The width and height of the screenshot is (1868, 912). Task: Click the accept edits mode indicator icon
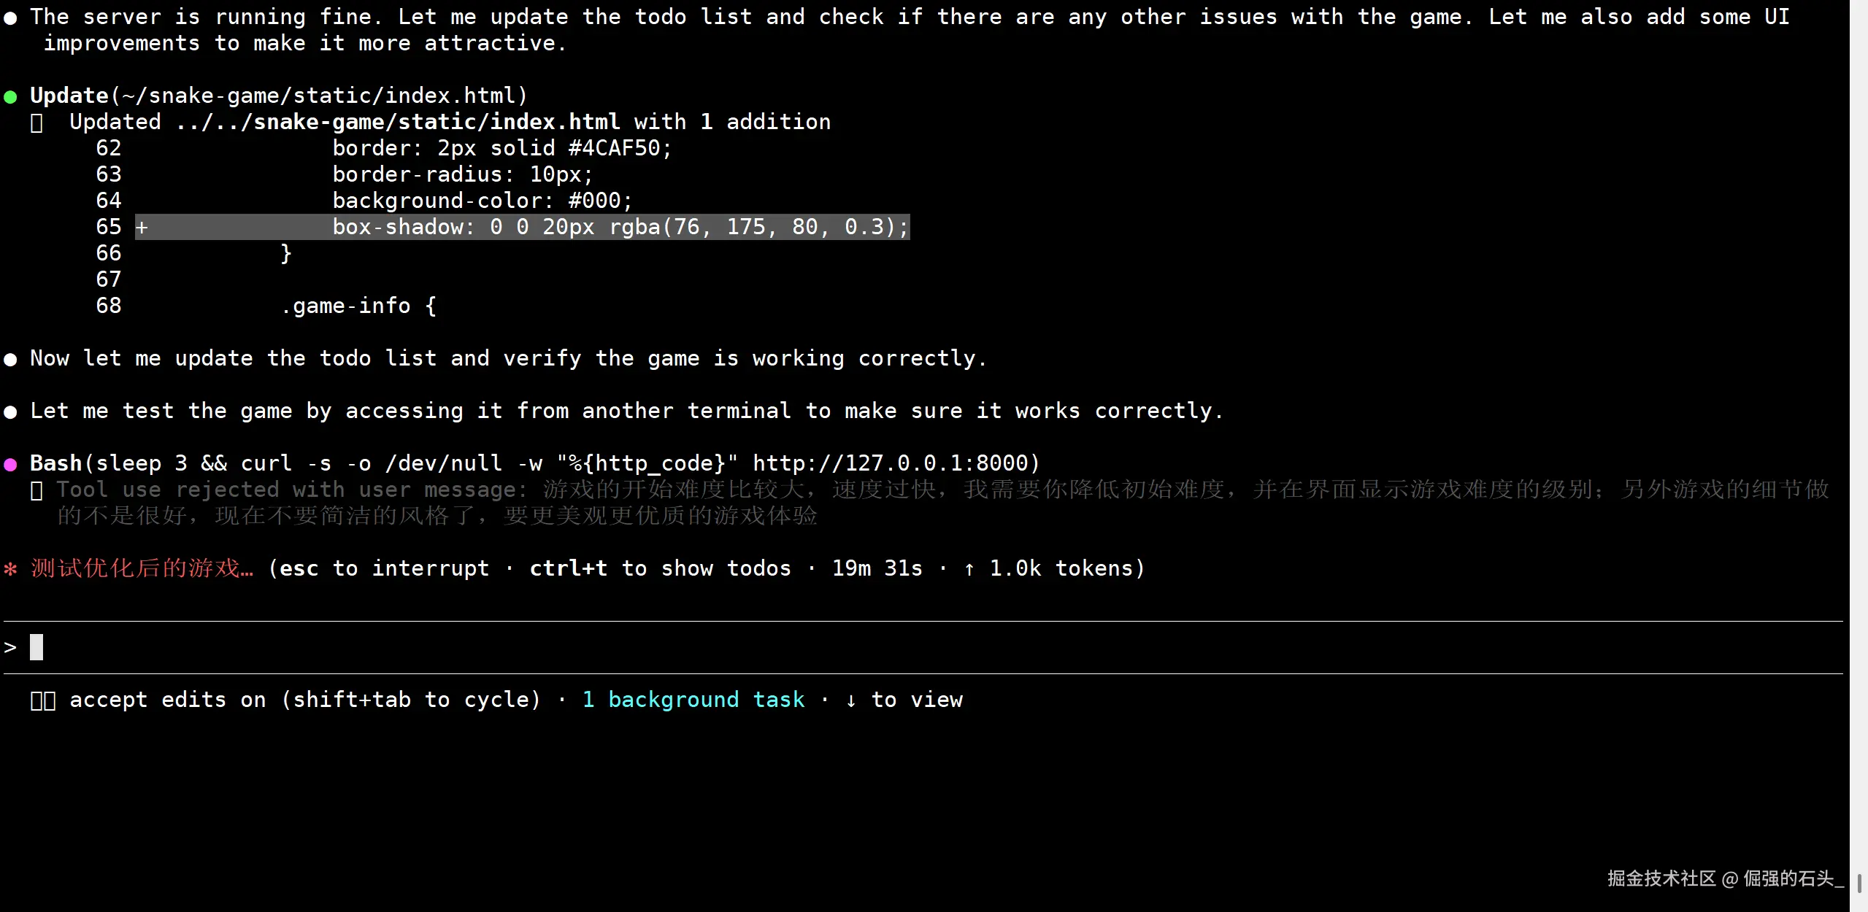(x=43, y=700)
